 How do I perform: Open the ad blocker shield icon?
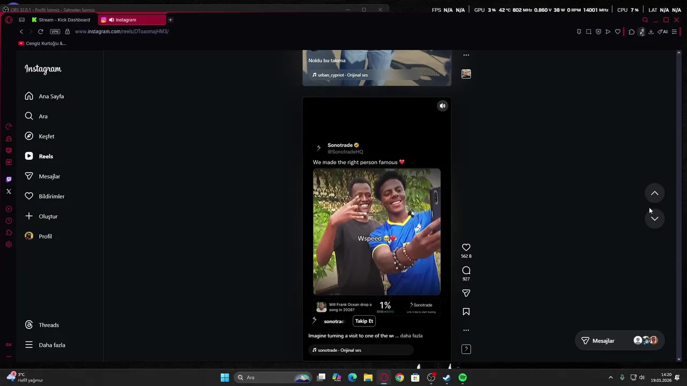(x=598, y=32)
